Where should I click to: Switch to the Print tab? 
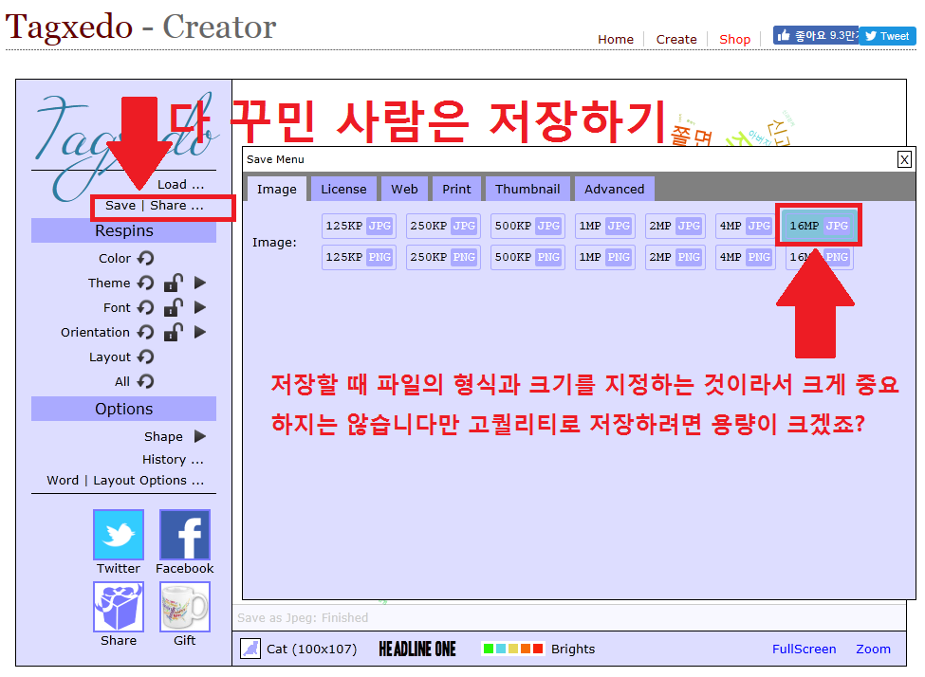(x=456, y=189)
